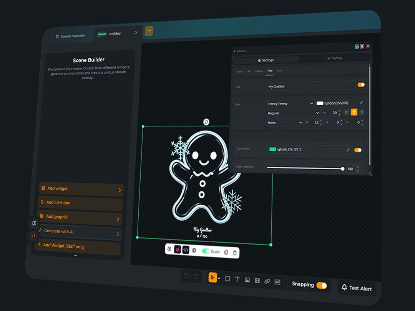Switch to the Styling tab

coord(334,58)
